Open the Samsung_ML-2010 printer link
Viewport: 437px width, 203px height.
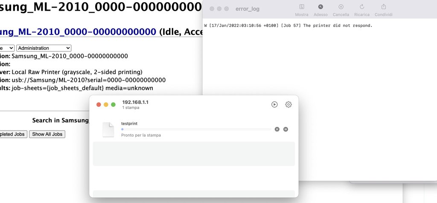coord(78,32)
